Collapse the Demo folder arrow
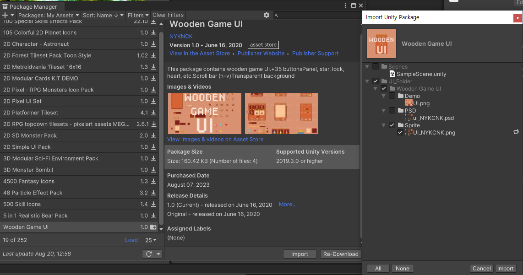 click(384, 96)
